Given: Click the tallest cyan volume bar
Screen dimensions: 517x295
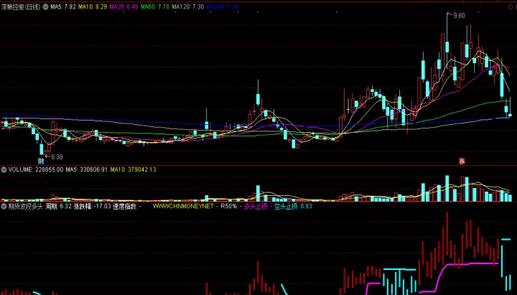Looking at the screenshot, I should click(x=447, y=188).
